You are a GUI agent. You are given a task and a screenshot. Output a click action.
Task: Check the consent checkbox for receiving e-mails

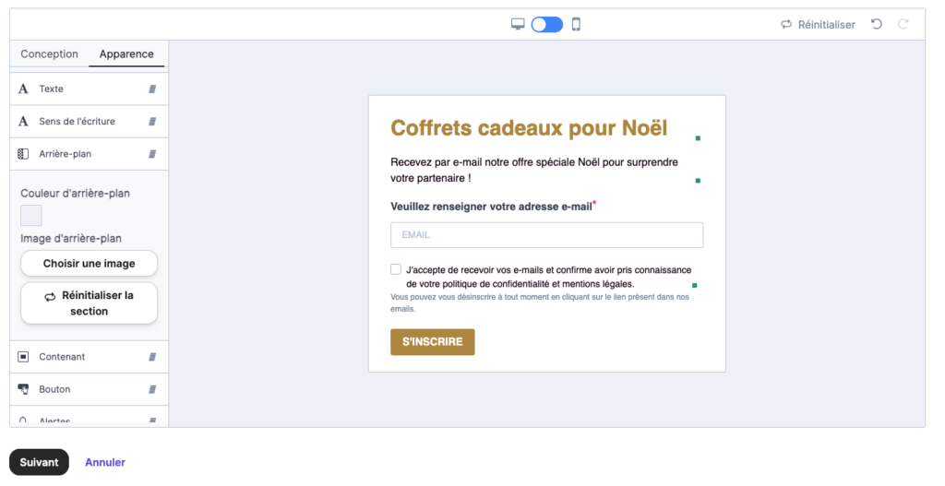coord(396,269)
